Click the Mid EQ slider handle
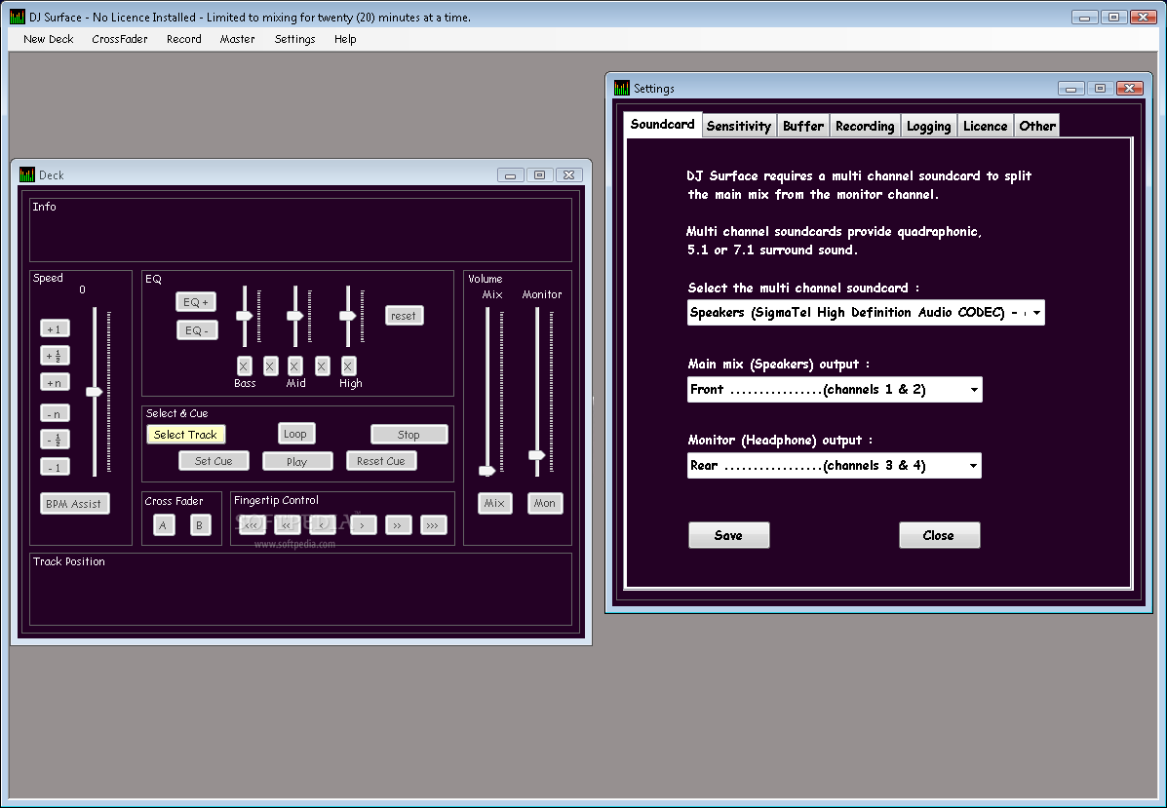Screen dimensions: 1167x808 pyautogui.click(x=295, y=316)
